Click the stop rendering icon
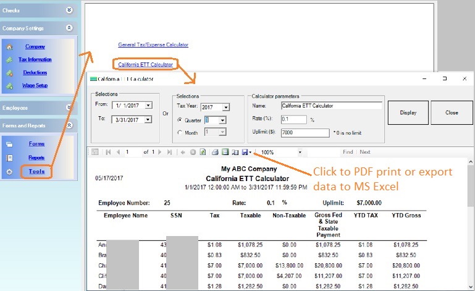 coord(193,152)
